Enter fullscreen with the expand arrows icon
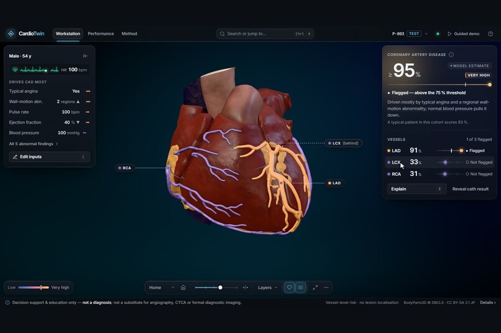The height and width of the screenshot is (333, 501). 315,288
